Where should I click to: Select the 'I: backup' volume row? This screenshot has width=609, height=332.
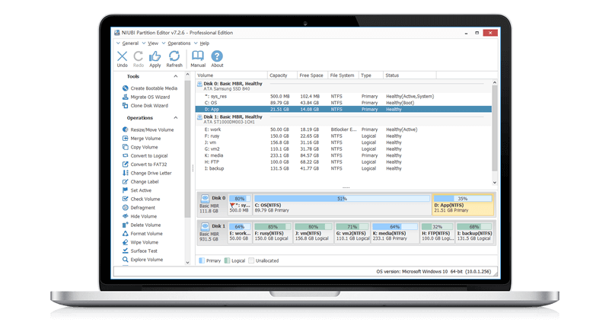pos(343,168)
